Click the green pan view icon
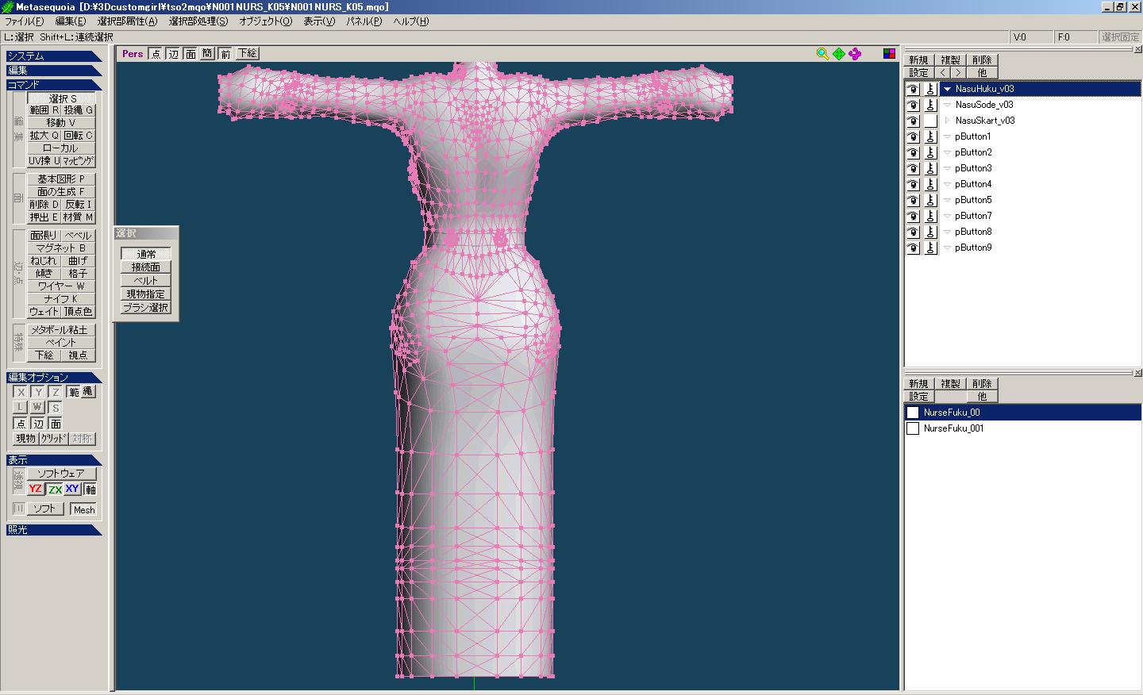Viewport: 1143px width, 695px height. coord(838,53)
